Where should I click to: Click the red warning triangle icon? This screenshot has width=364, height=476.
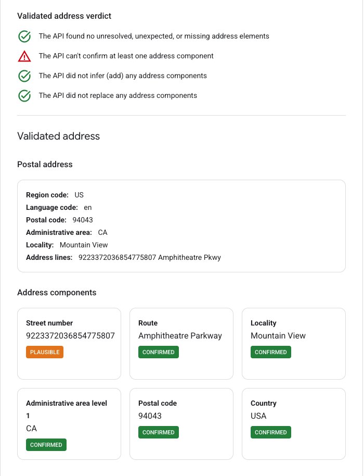[24, 56]
